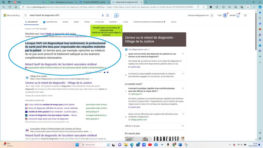Switch to the Cartes tab
263x148 pixels.
coord(87,22)
